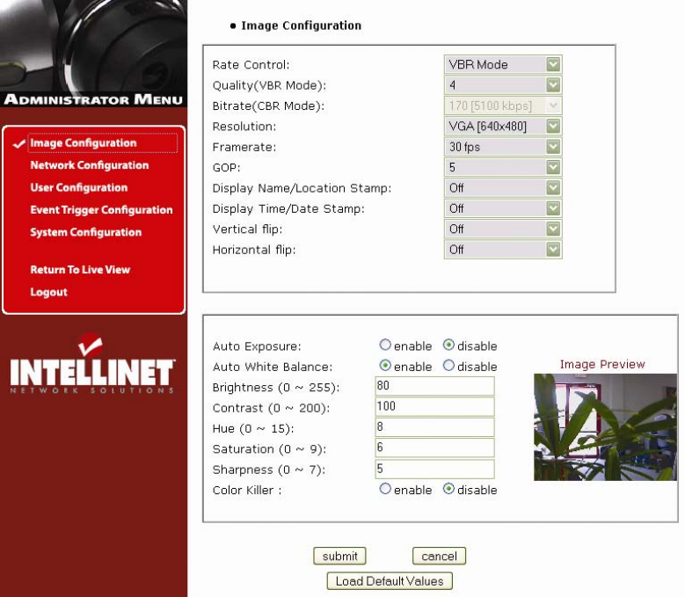Viewport: 685px width, 597px height.
Task: Click the Image Preview thumbnail
Action: 605,427
